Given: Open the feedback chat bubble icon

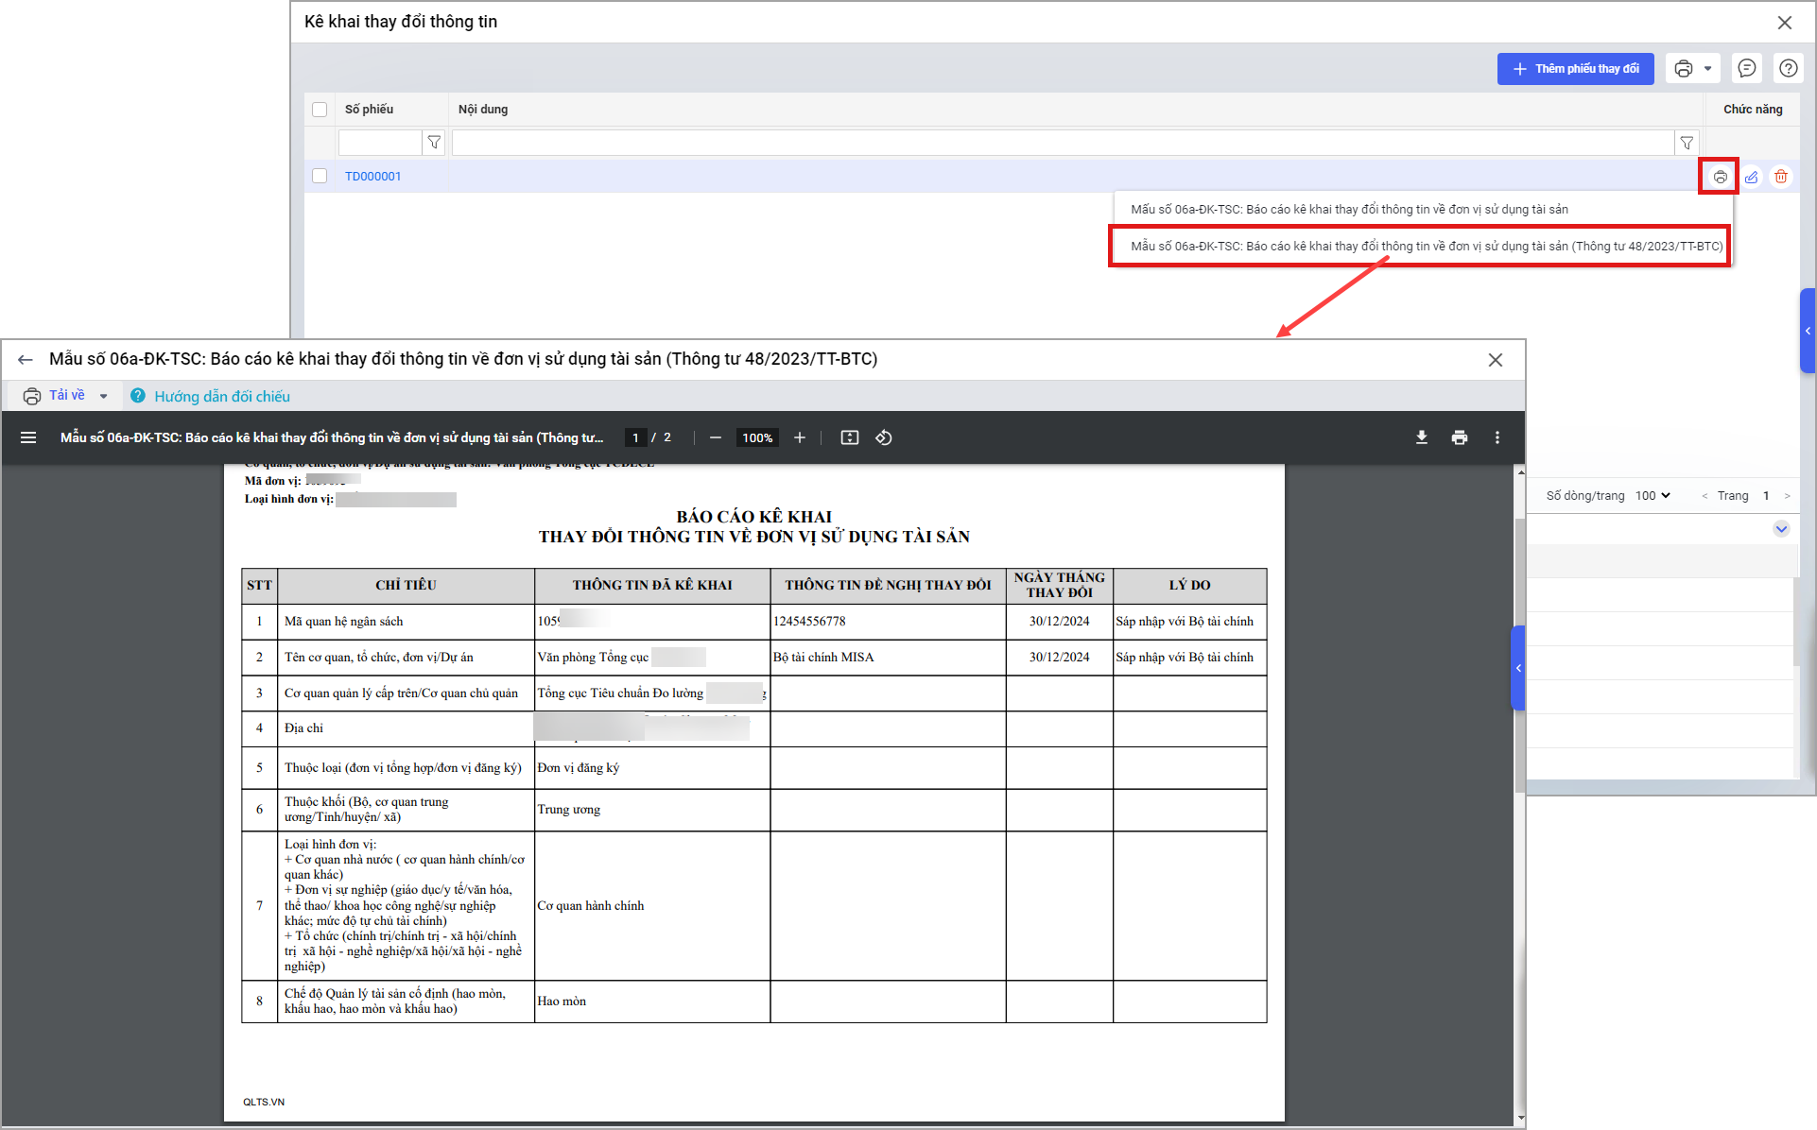Looking at the screenshot, I should tap(1747, 68).
